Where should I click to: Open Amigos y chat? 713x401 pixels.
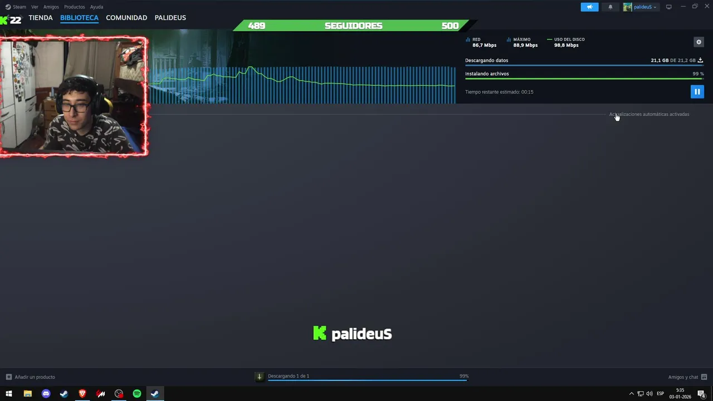pos(683,377)
